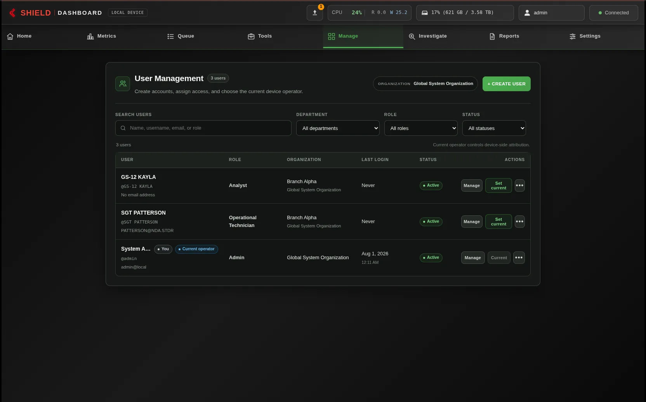Viewport: 646px width, 402px height.
Task: Click the Home house icon
Action: (10, 36)
